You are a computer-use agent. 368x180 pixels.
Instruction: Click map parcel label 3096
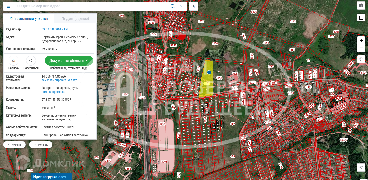(x=235, y=74)
